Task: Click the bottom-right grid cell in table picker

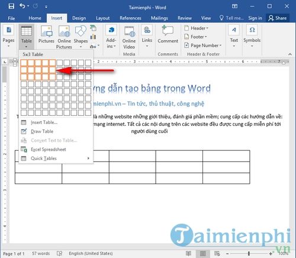Action: pos(88,113)
